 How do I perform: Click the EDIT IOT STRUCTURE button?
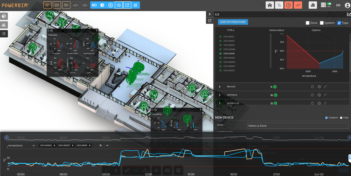pyautogui.click(x=233, y=22)
